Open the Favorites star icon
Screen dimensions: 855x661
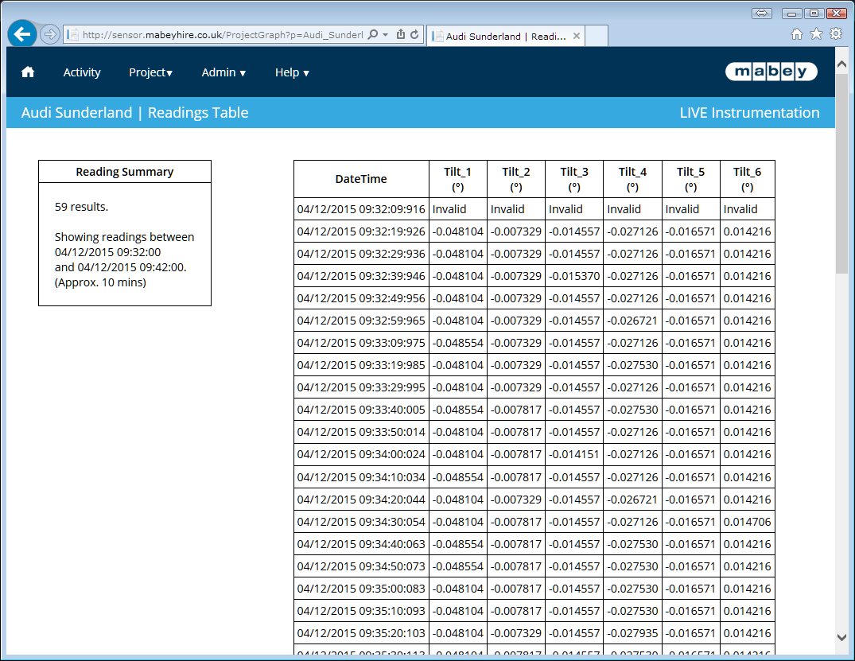(x=816, y=34)
